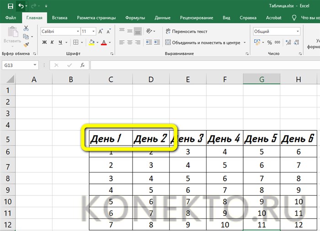Decrease decimal places

(x=297, y=42)
